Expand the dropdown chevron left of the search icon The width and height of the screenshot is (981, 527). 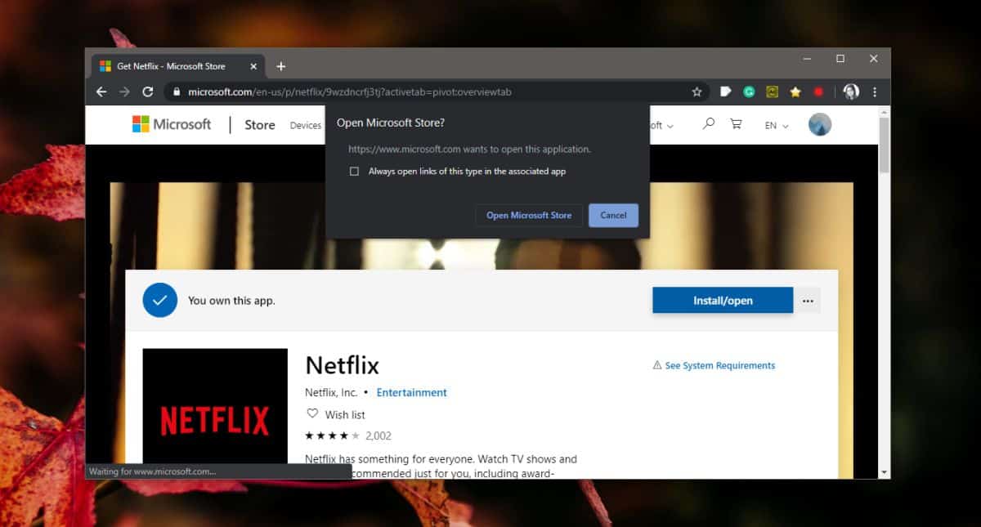[670, 126]
